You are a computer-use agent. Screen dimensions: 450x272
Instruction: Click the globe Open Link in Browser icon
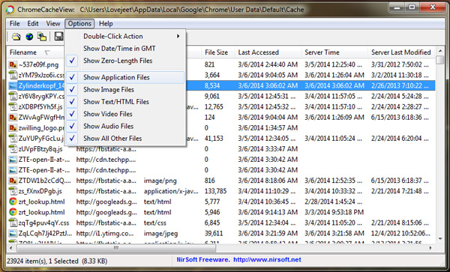(x=29, y=37)
